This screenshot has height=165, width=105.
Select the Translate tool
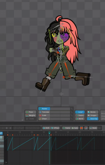coord(44,112)
